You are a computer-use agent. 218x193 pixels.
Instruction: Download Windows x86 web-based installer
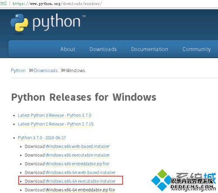78,146
